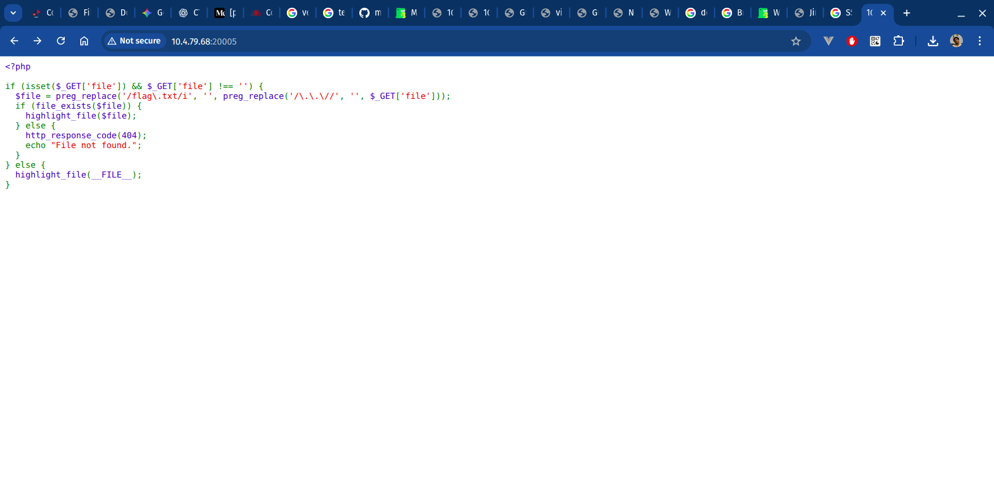Switch to the ChatGPT tab

[x=189, y=13]
